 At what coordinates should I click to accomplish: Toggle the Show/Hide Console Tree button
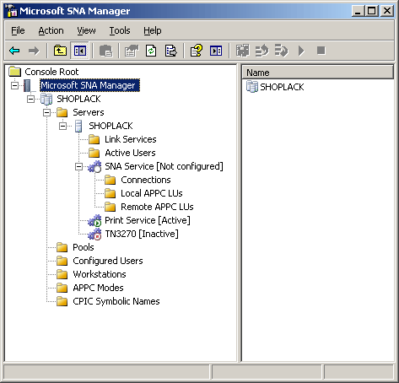(x=80, y=51)
